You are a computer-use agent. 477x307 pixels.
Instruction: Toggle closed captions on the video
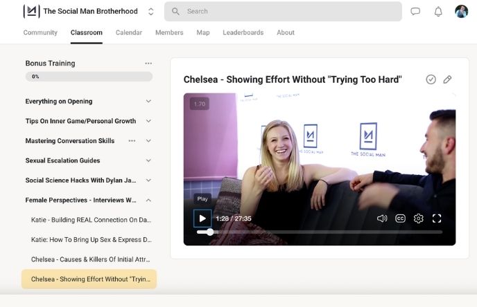pyautogui.click(x=400, y=218)
